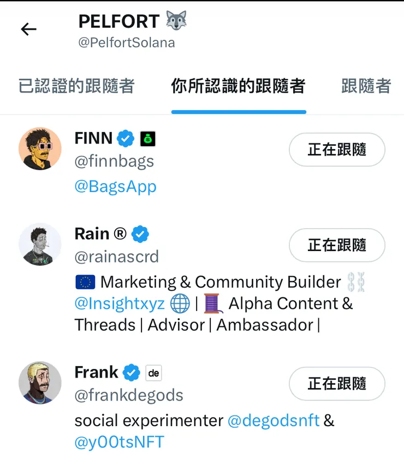
Task: Select the 你所認識的跟隨者 tab
Action: [x=238, y=86]
